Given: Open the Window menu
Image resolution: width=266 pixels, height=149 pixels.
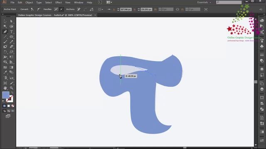Looking at the screenshot, I should tap(79, 2).
